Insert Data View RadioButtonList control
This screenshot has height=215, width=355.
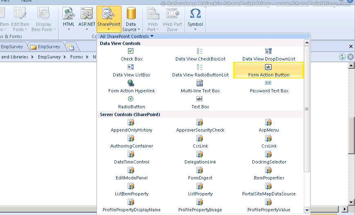(200, 71)
